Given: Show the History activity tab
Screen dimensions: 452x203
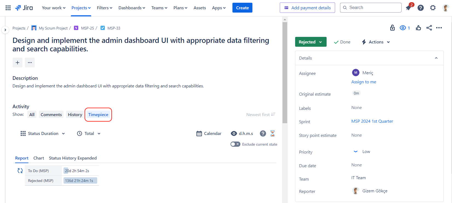Looking at the screenshot, I should pos(75,115).
